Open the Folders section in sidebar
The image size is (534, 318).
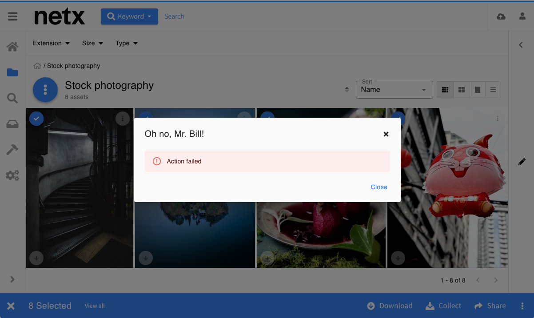[x=12, y=72]
